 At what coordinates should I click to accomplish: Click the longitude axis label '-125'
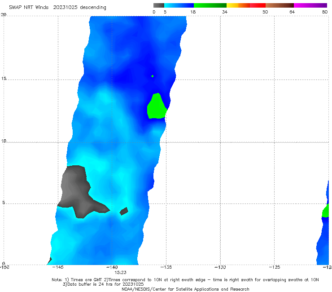click(x=274, y=267)
